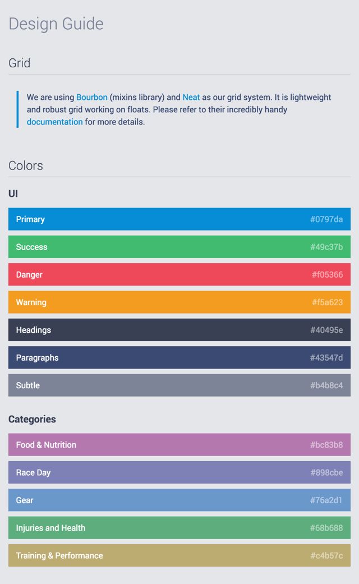Open the documentation link
Screen dimensions: 359x584
(54, 122)
